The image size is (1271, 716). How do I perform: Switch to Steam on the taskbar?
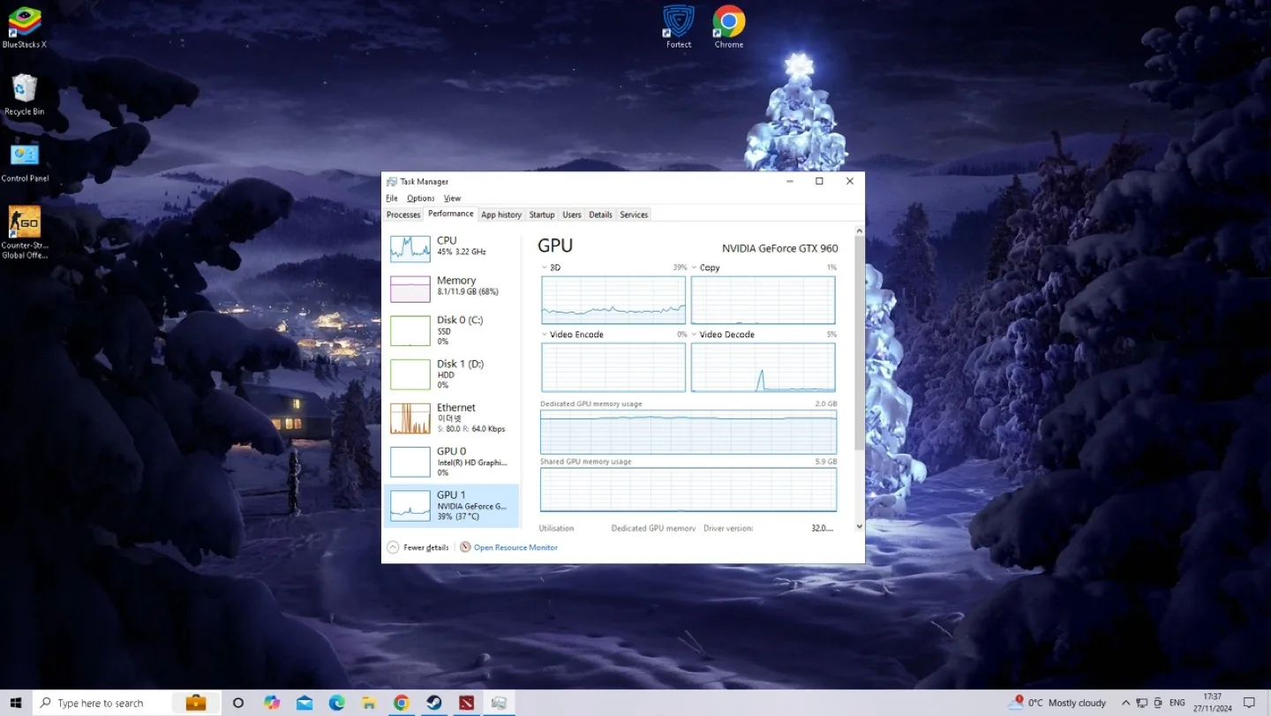coord(434,703)
